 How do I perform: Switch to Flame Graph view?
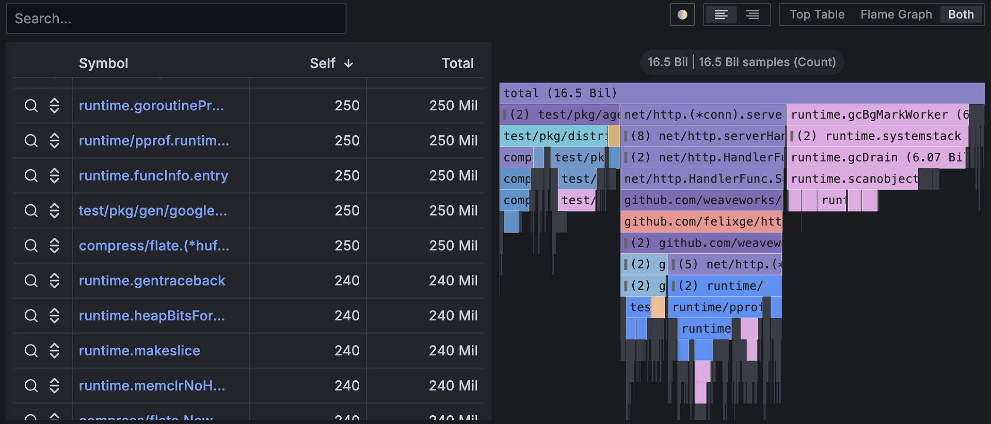896,14
